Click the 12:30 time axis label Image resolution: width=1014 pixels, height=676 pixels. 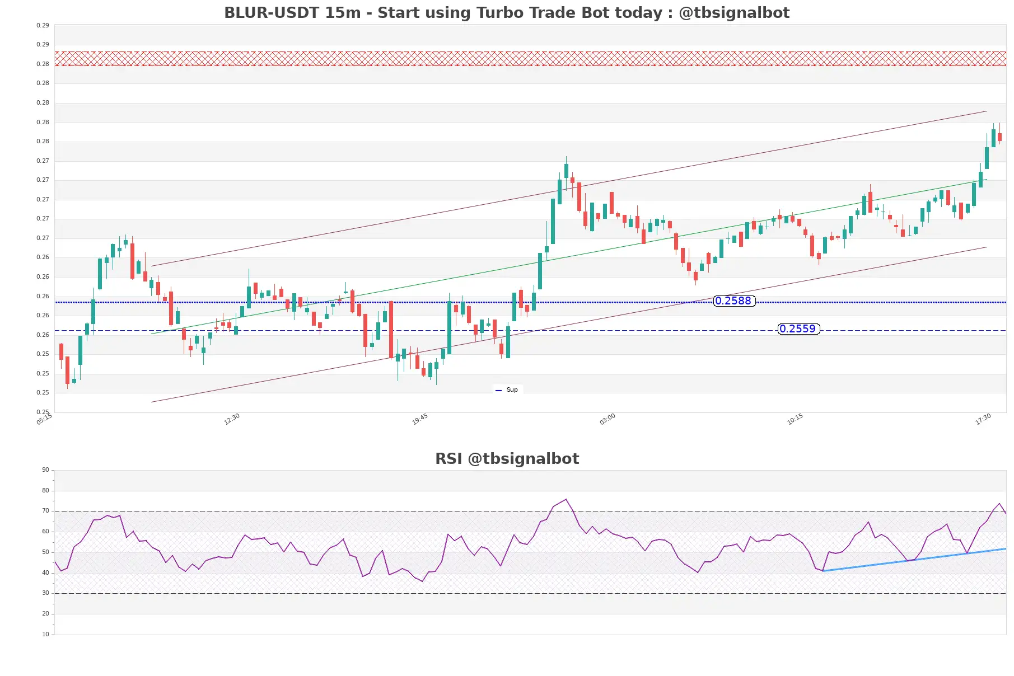(232, 419)
